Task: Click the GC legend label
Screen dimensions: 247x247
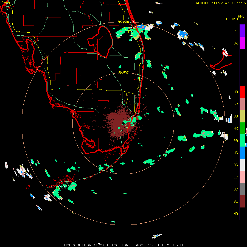Action: (236, 189)
